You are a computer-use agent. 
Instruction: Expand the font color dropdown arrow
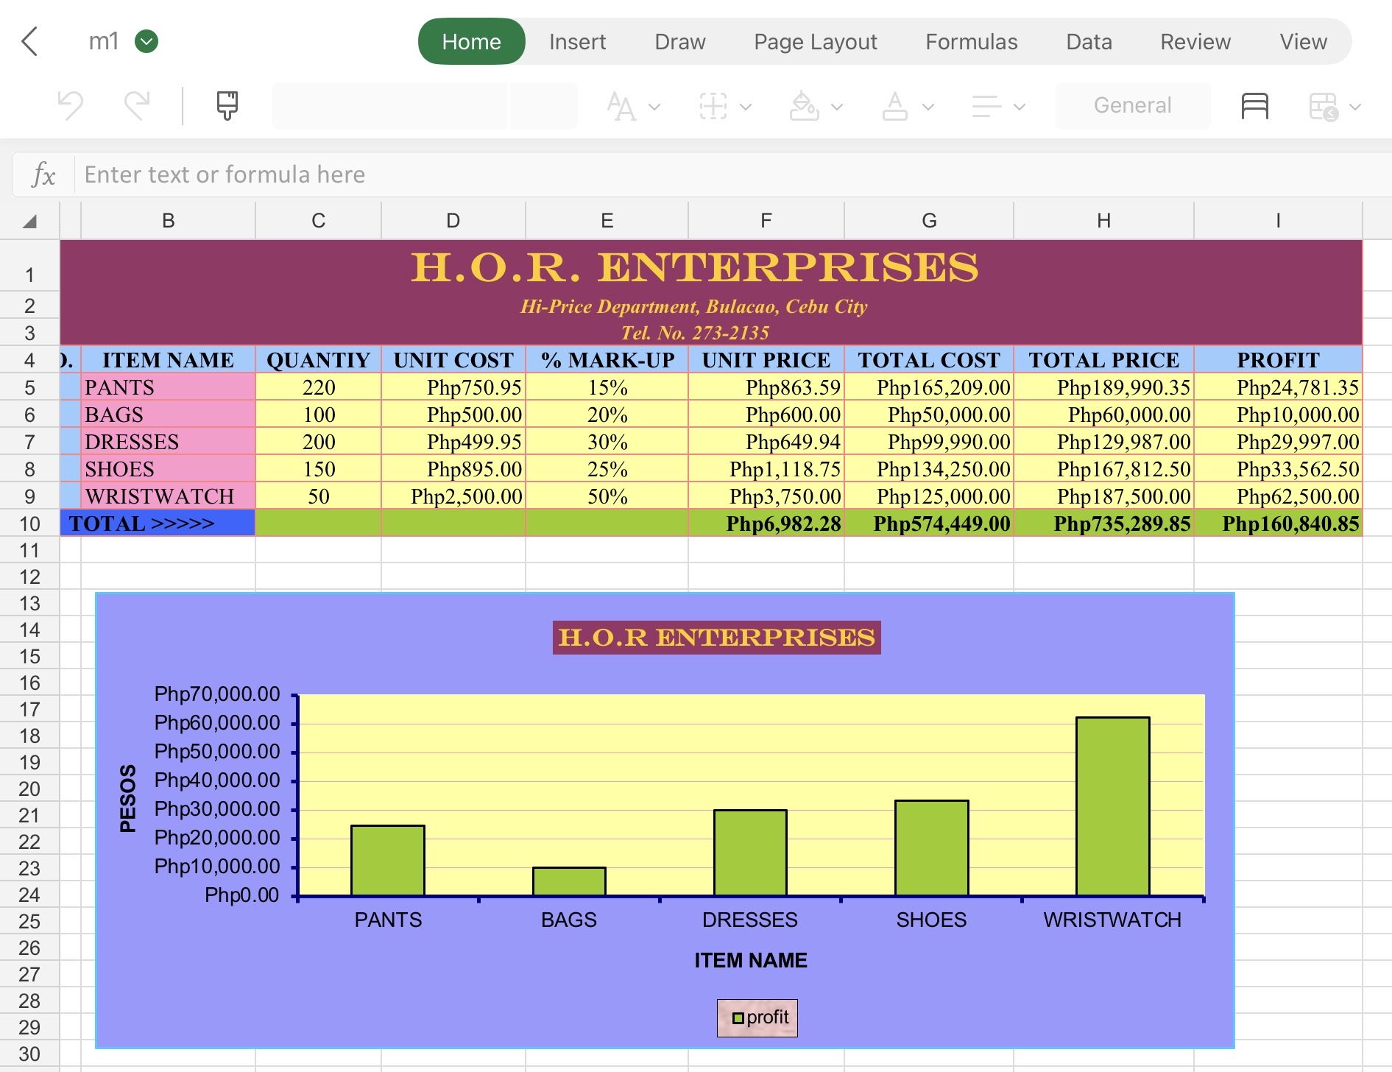click(928, 107)
